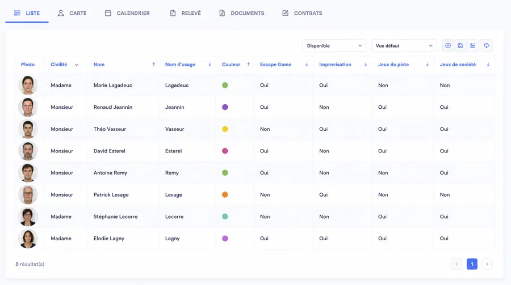Click Stéphanie Lecorre's teal color dot
511x285 pixels.
[x=225, y=216]
